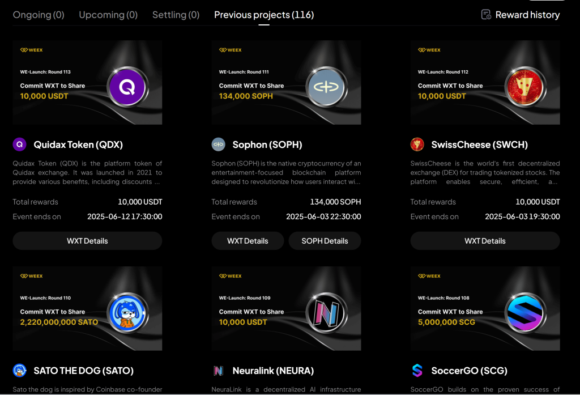
Task: Click the WEEX logo on Round 108 banner
Action: coord(429,276)
